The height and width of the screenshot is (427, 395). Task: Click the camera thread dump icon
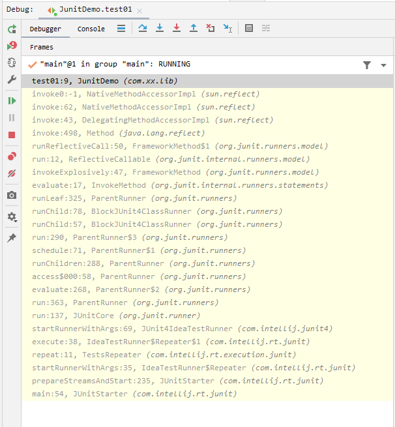tap(12, 195)
